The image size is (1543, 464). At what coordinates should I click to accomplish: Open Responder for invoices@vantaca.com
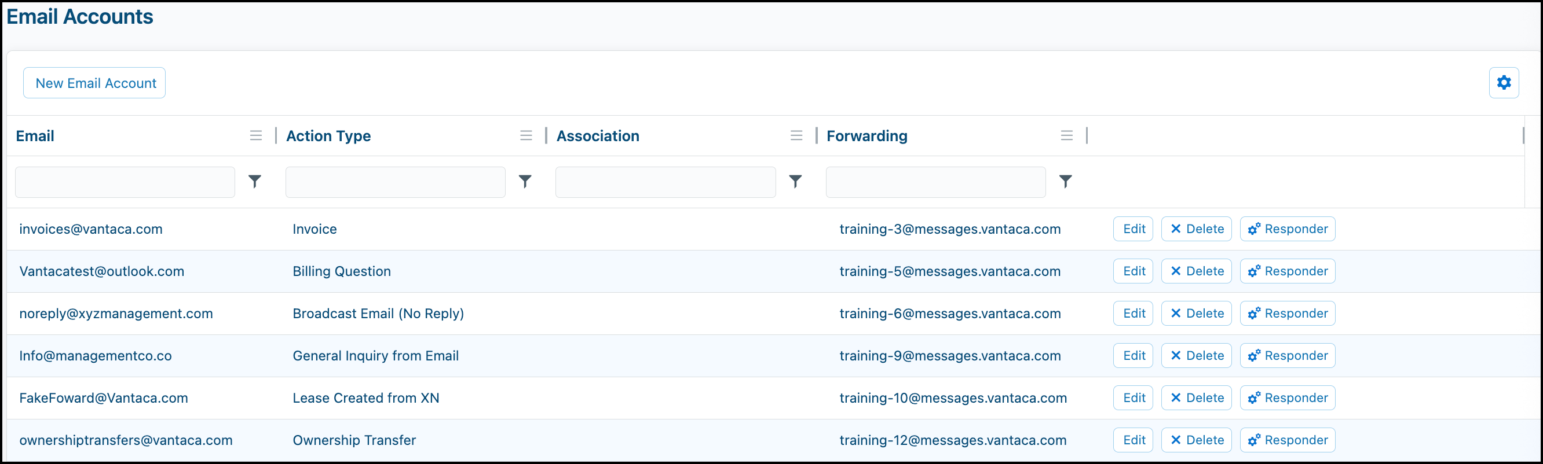[1287, 229]
